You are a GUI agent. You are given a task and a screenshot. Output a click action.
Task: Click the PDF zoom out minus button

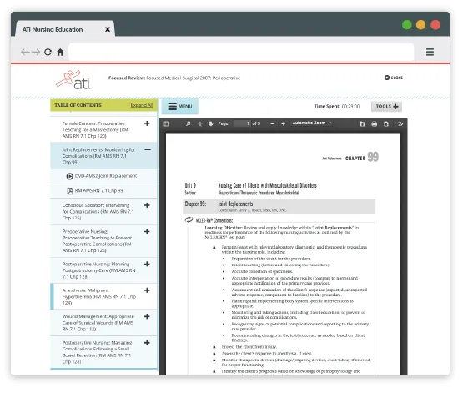272,124
